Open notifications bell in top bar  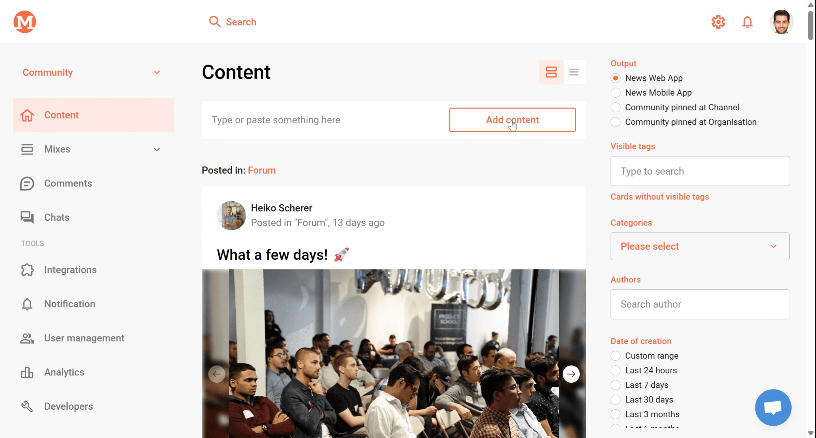pos(747,22)
